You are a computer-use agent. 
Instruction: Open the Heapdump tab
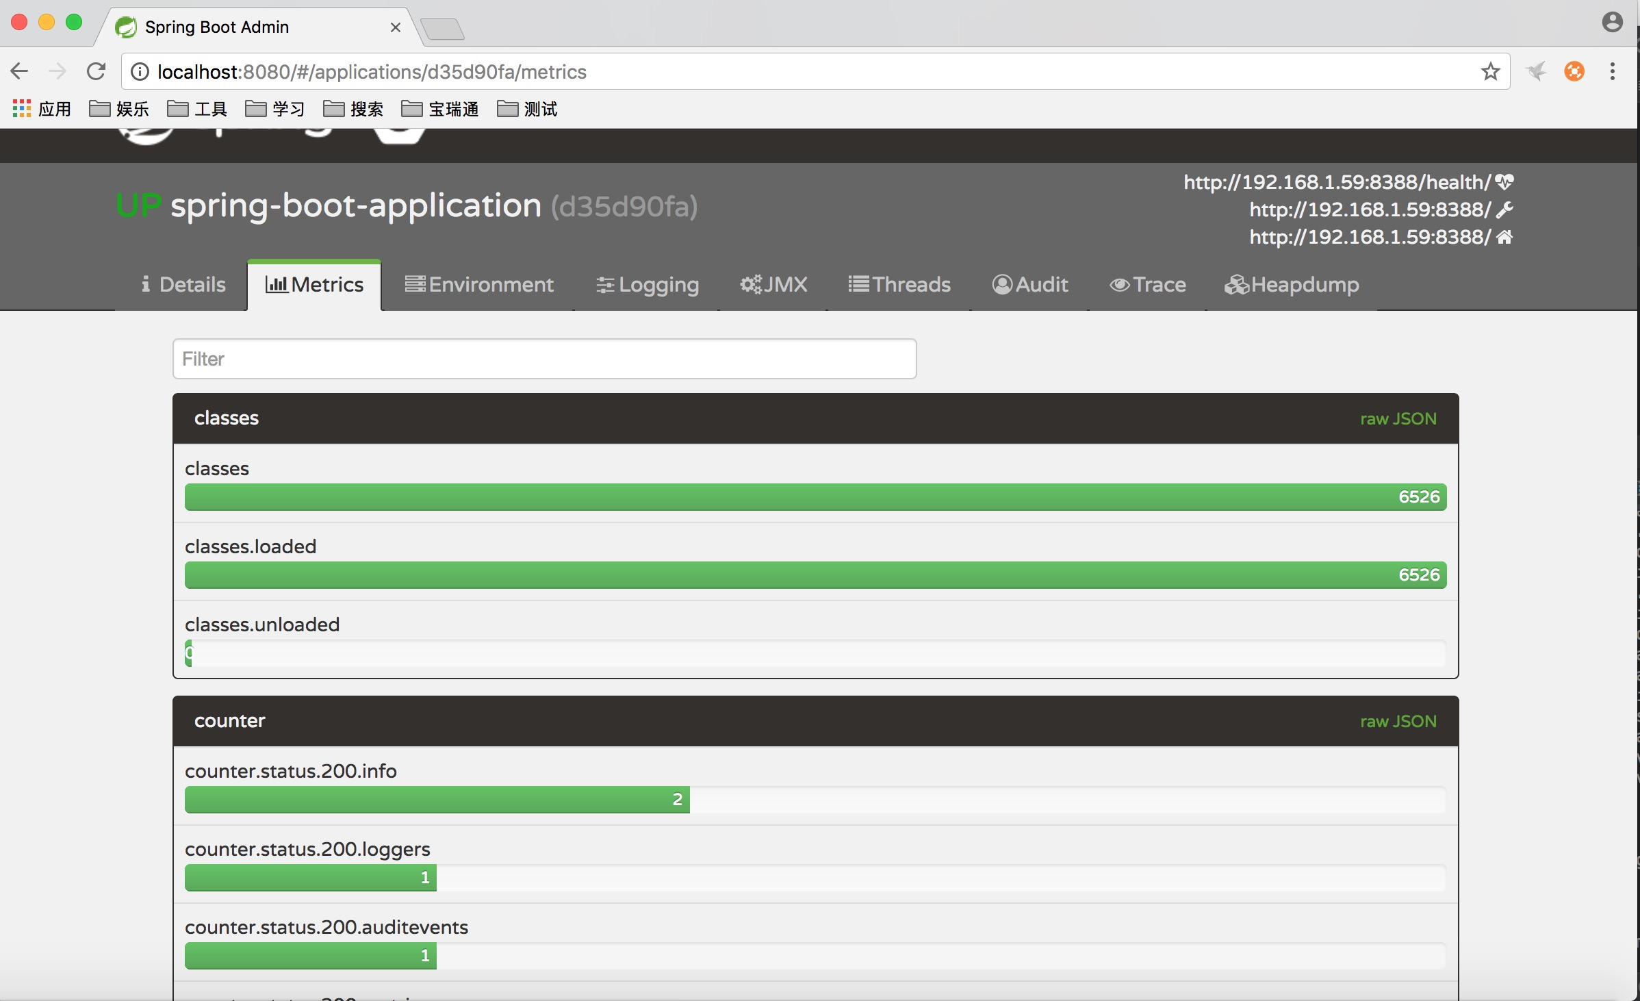pyautogui.click(x=1291, y=285)
